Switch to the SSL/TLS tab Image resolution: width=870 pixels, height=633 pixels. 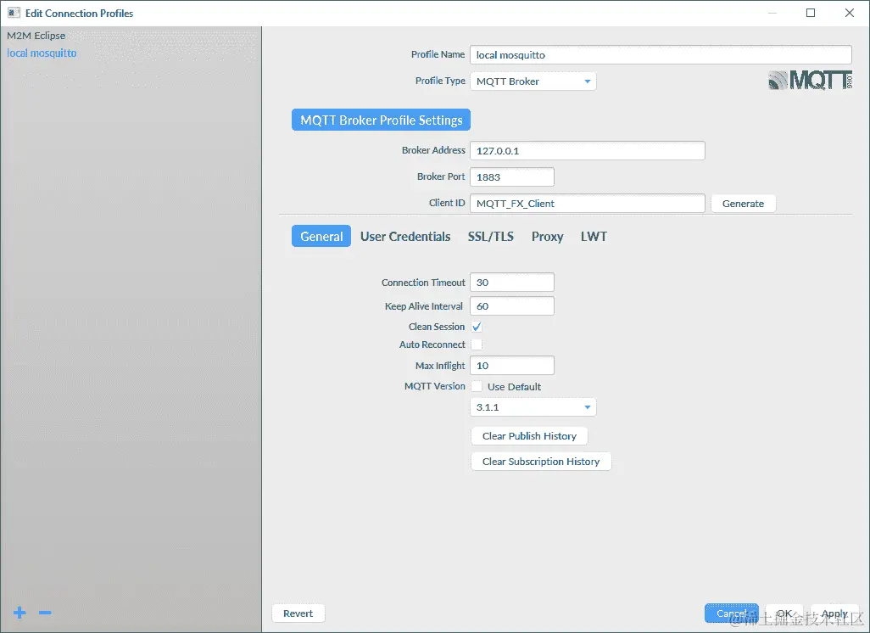490,236
